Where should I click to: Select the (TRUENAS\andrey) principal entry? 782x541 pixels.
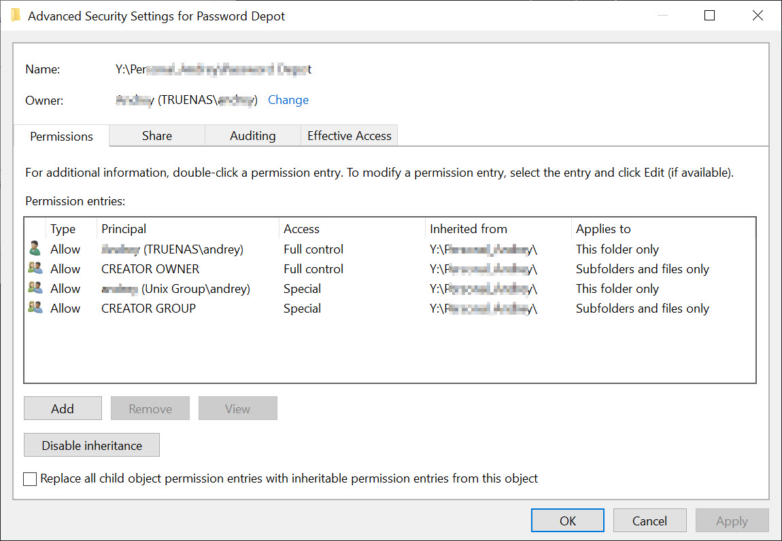172,249
